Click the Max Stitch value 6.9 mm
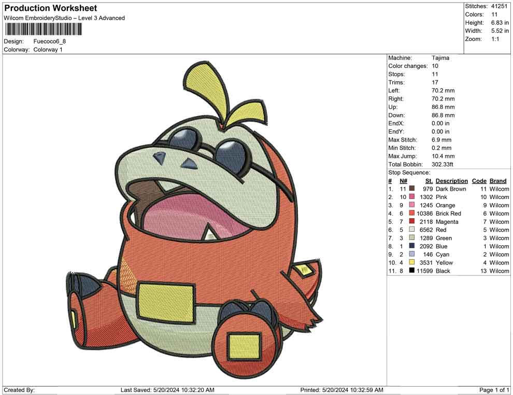513x395 pixels. click(441, 140)
